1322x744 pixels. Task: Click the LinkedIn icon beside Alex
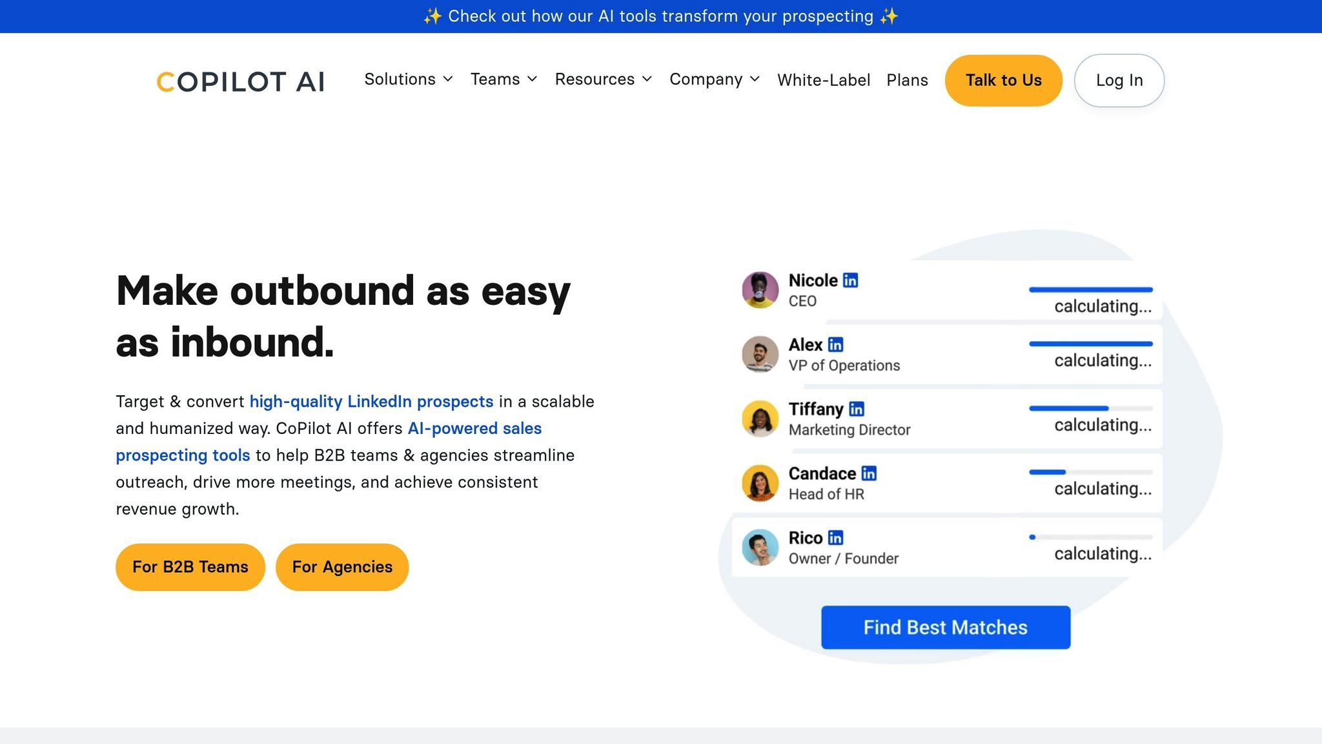[x=835, y=345]
